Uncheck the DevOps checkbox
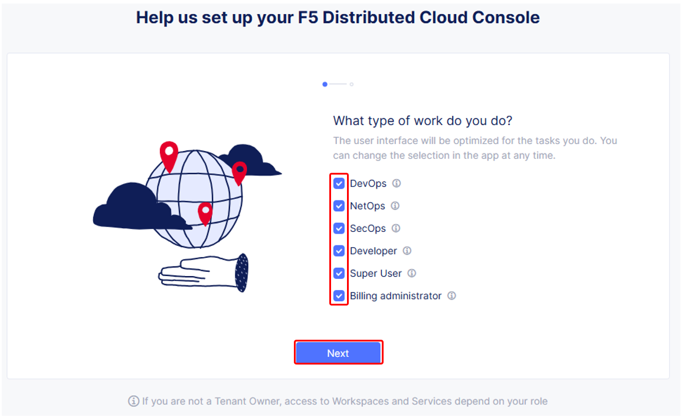681x417 pixels. (339, 183)
